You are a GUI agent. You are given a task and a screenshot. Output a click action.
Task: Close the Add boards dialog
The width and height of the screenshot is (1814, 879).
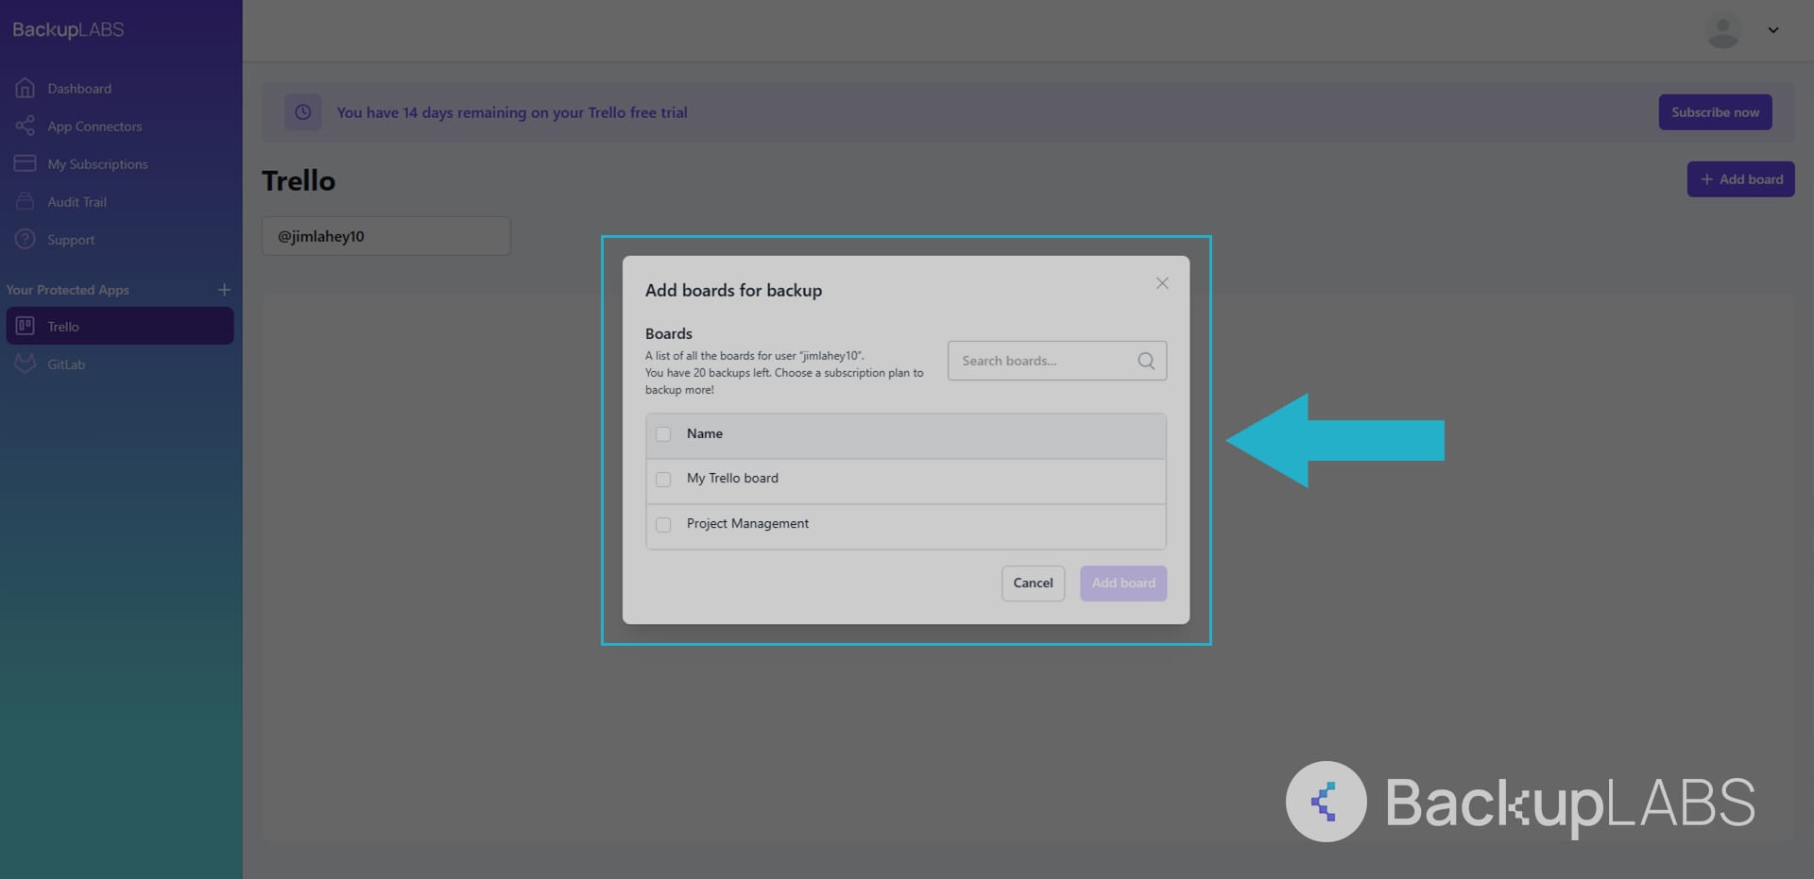[1162, 283]
